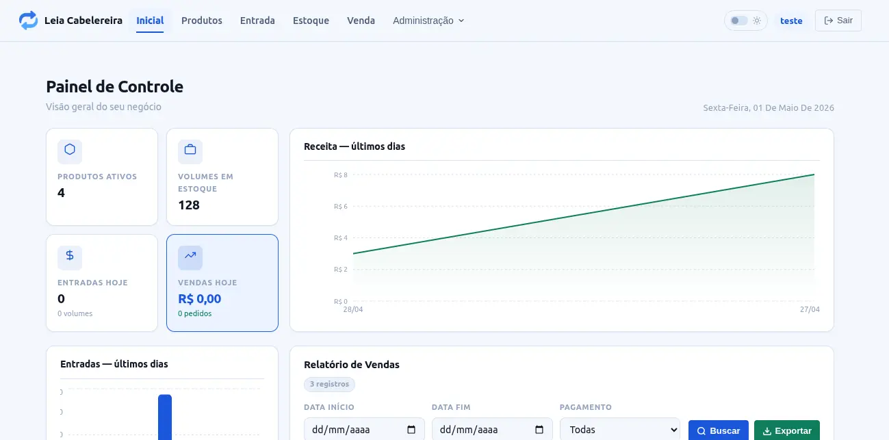Click the "0 volumes" text

[75, 313]
